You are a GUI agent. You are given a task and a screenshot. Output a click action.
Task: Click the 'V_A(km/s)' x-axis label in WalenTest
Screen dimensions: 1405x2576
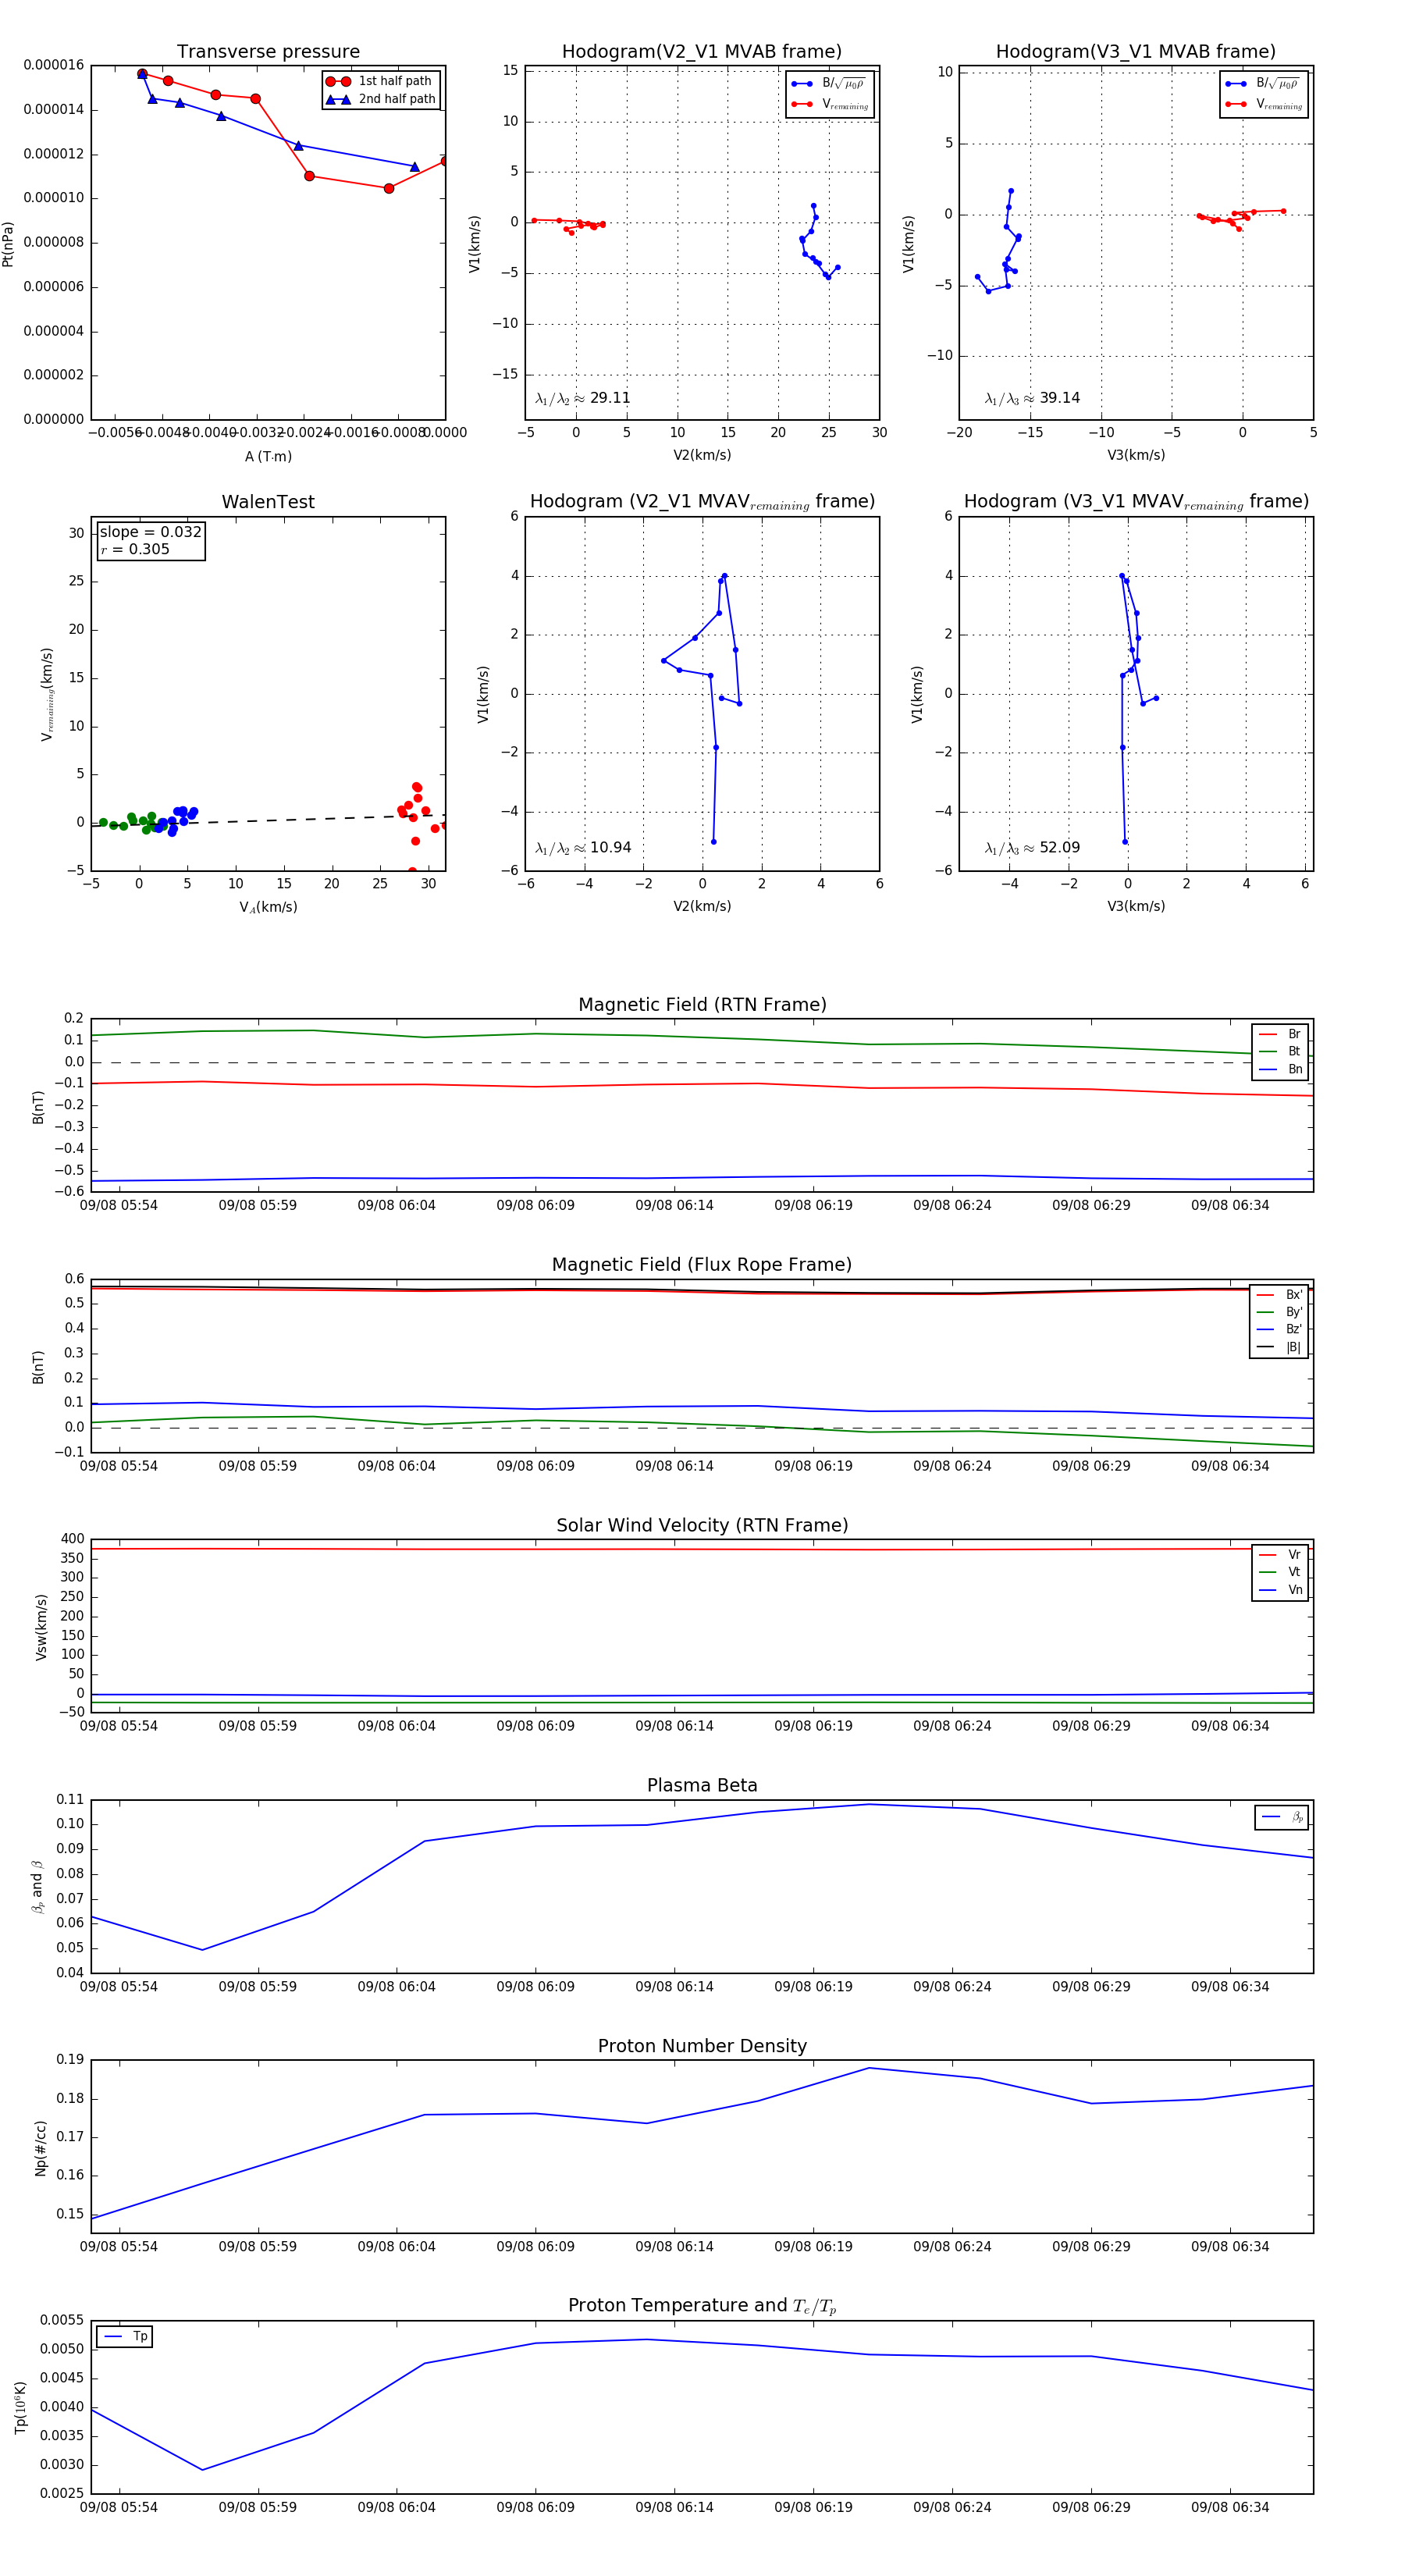pyautogui.click(x=268, y=907)
